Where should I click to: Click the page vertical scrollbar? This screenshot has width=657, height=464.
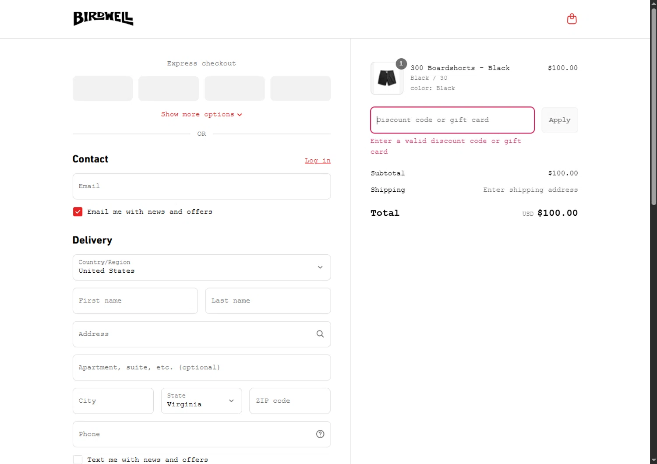[653, 105]
